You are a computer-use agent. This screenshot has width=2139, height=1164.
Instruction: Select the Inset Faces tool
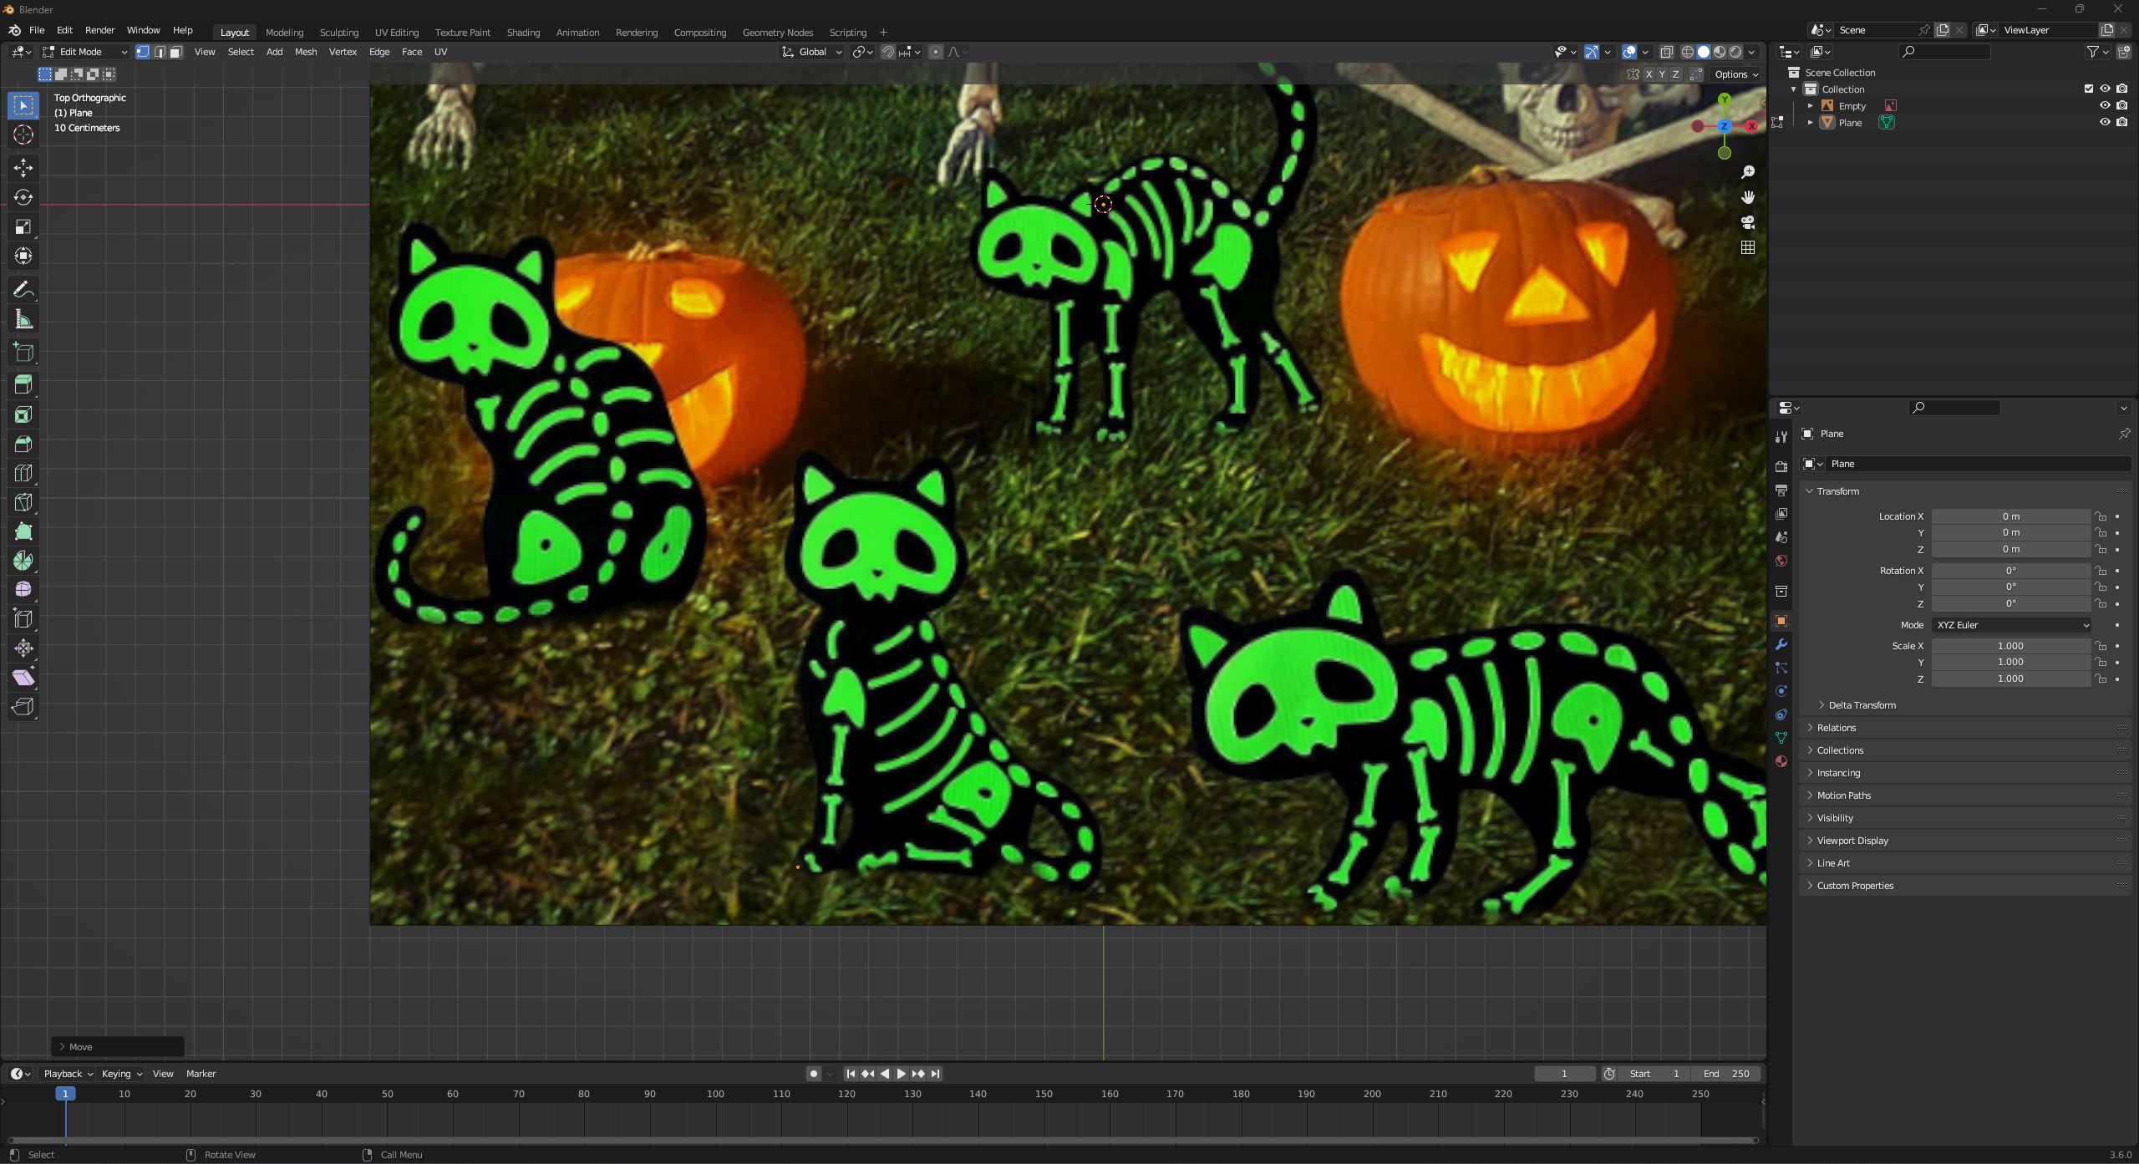coord(23,414)
